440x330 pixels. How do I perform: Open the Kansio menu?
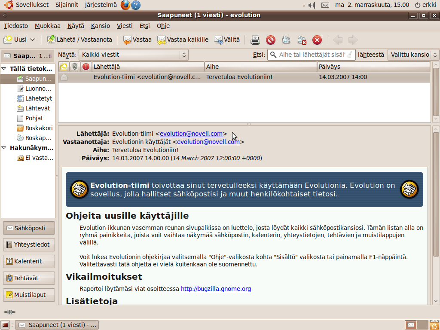(x=100, y=26)
